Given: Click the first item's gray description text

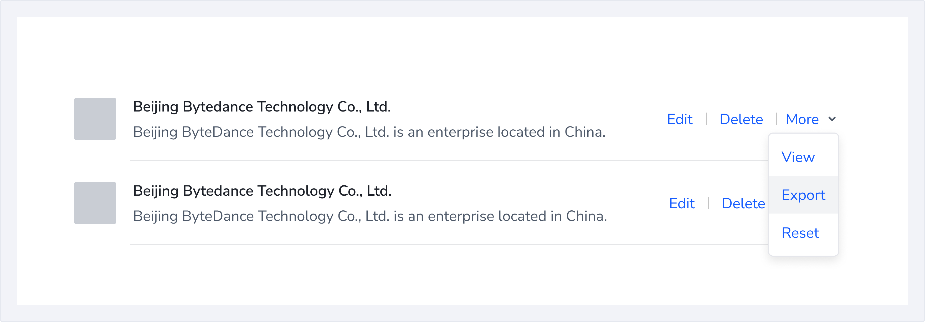Looking at the screenshot, I should 369,132.
